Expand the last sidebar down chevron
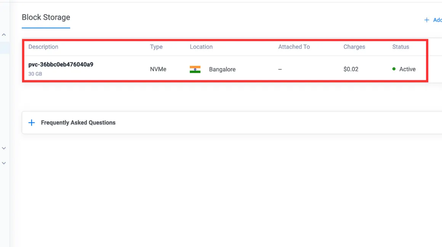 click(4, 163)
